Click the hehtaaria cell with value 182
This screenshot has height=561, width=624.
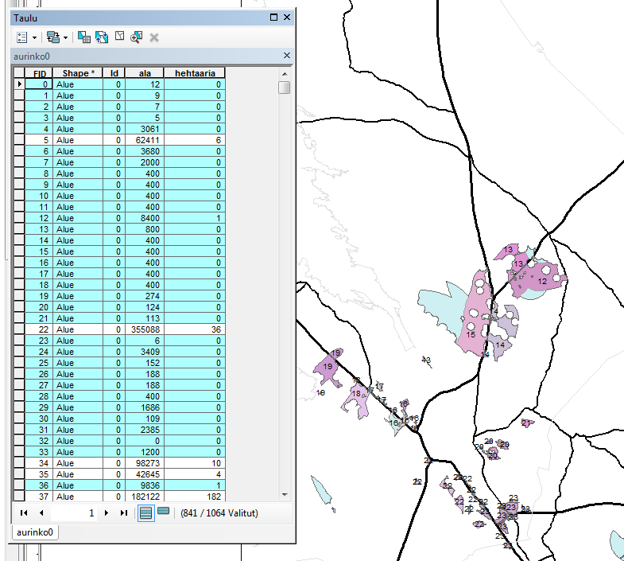click(x=195, y=497)
